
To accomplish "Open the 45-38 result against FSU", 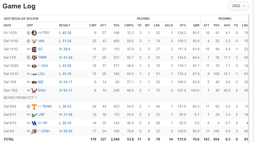I will (x=67, y=33).
